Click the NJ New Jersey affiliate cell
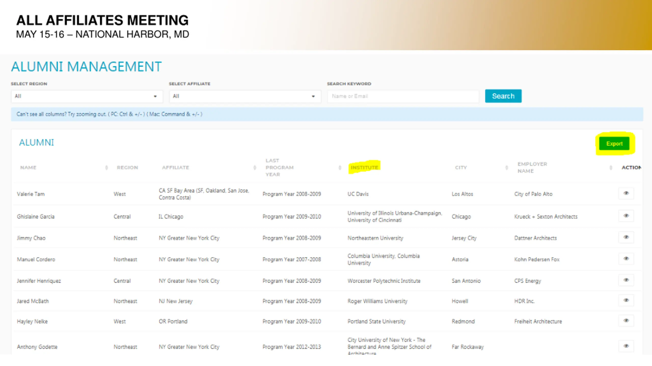This screenshot has height=366, width=652. pos(175,301)
